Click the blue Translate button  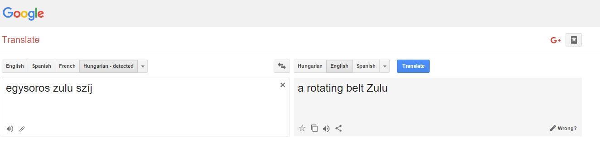[413, 66]
